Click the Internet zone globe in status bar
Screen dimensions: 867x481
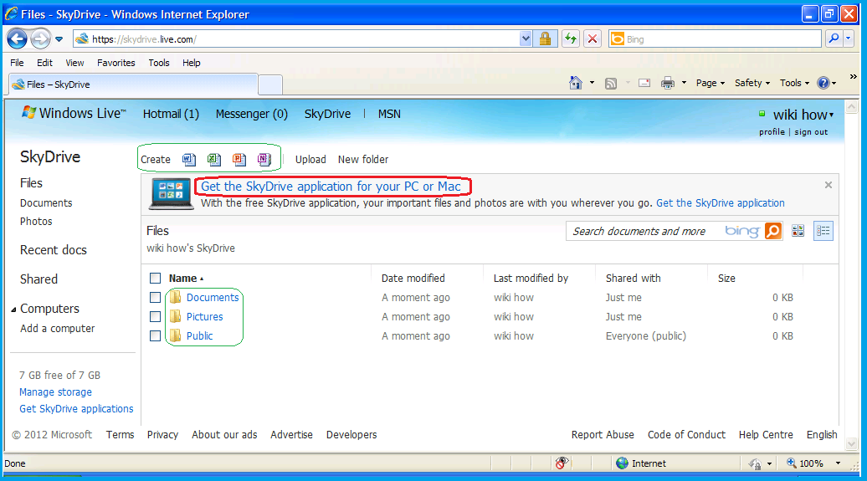622,463
